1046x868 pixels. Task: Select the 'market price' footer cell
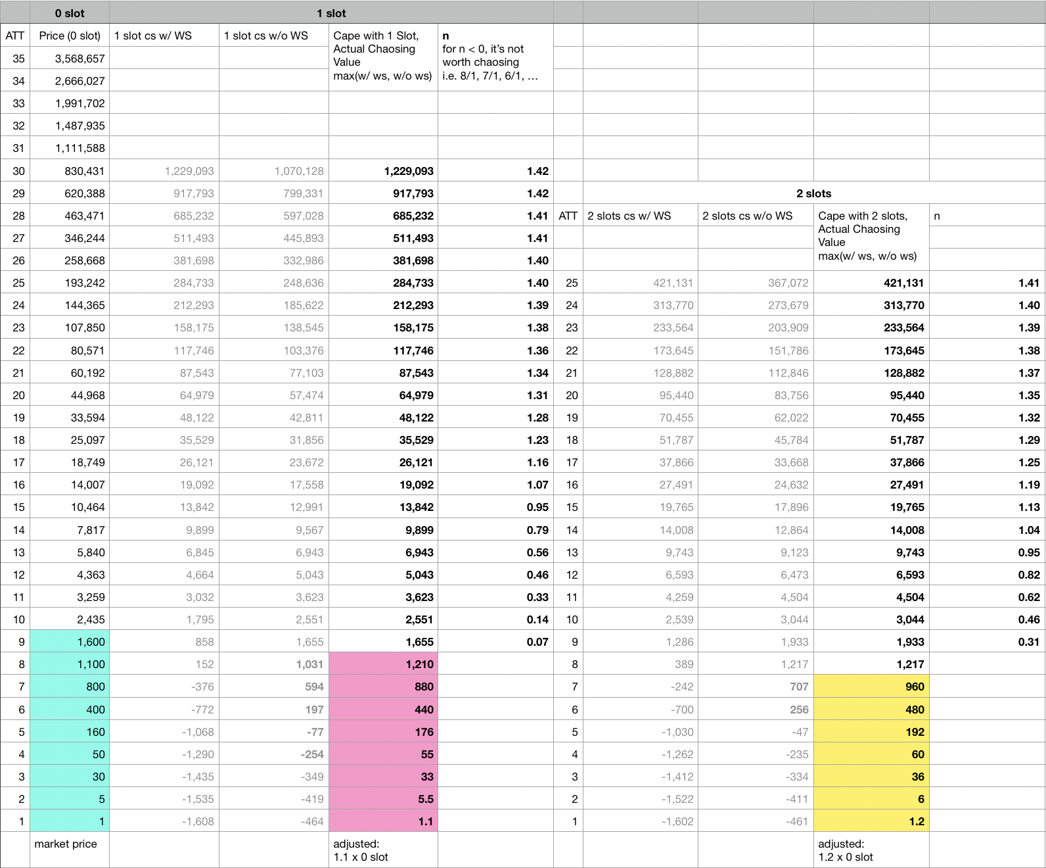click(x=70, y=850)
